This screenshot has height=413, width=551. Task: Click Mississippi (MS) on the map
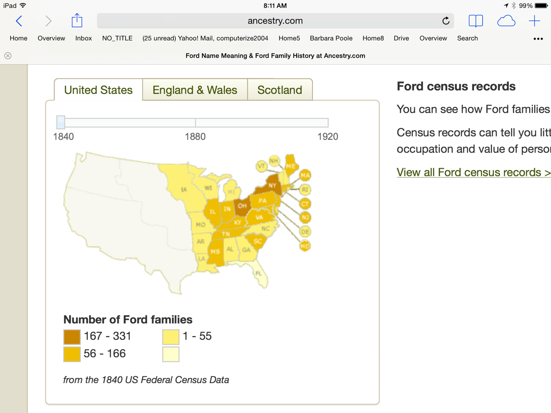click(215, 252)
